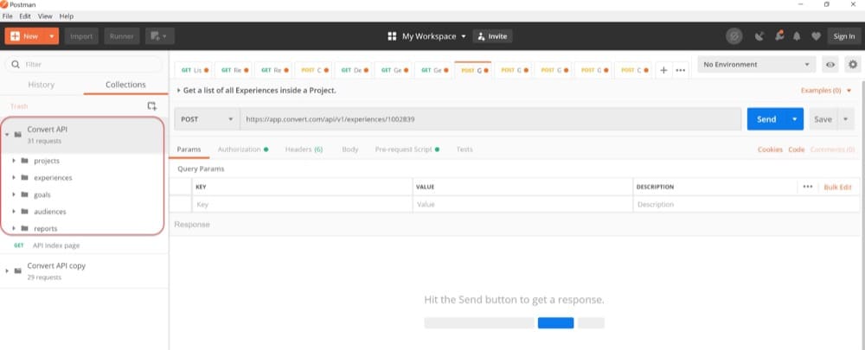Switch to the GET De request tab
This screenshot has height=350, width=865.
click(x=354, y=71)
